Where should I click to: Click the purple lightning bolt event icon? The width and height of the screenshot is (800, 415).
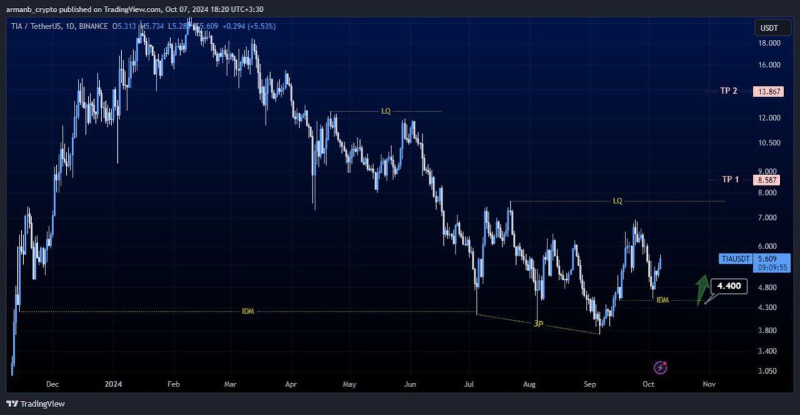(661, 367)
